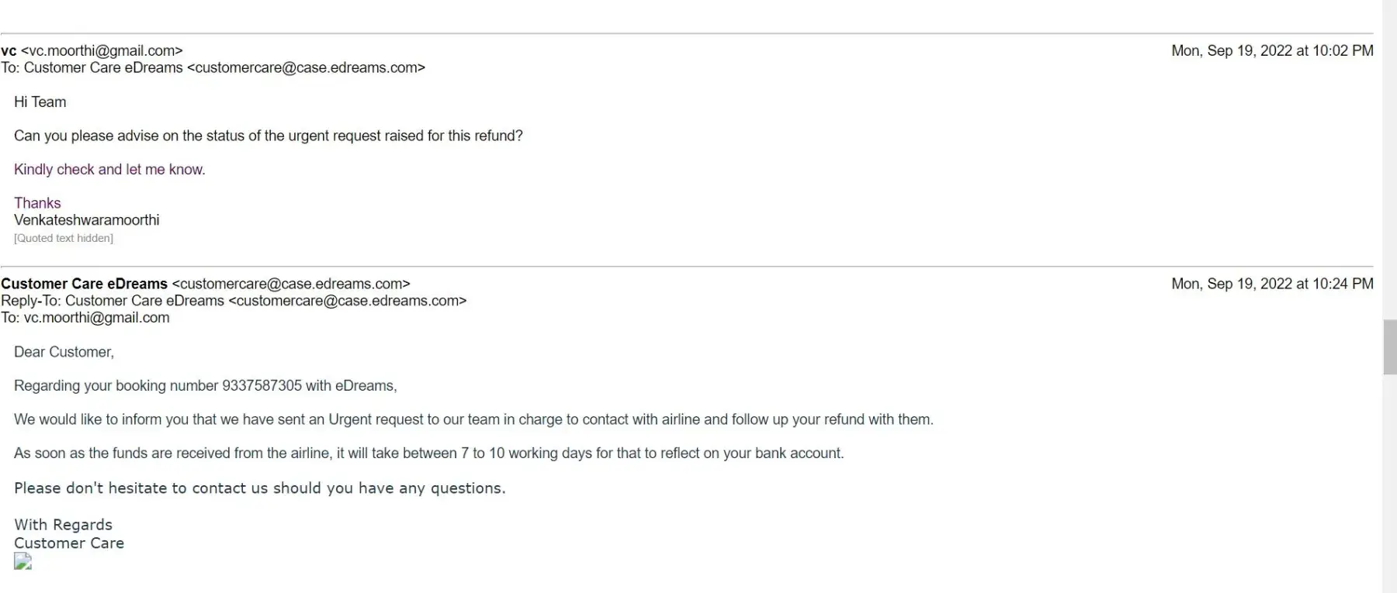Click the 10:24 PM email timestamp
The width and height of the screenshot is (1397, 593).
[x=1271, y=284]
